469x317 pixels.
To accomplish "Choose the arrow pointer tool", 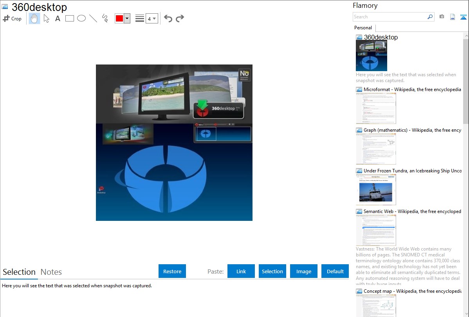I will 46,18.
